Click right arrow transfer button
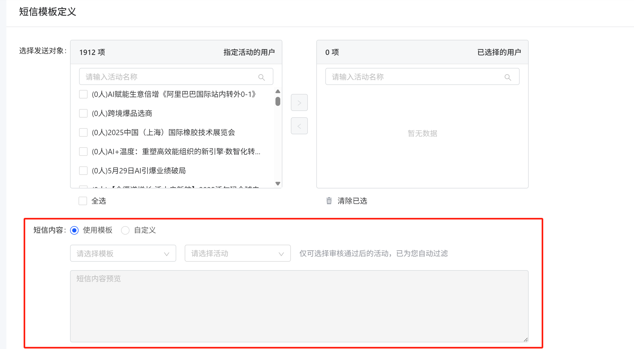The height and width of the screenshot is (349, 634). point(299,102)
